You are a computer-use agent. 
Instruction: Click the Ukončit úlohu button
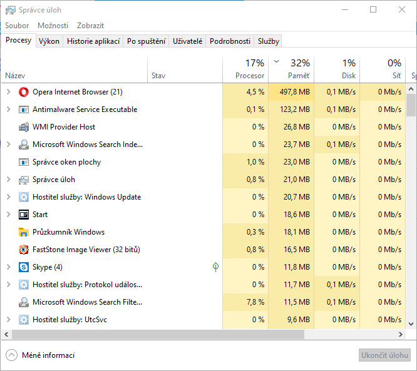[x=384, y=355]
